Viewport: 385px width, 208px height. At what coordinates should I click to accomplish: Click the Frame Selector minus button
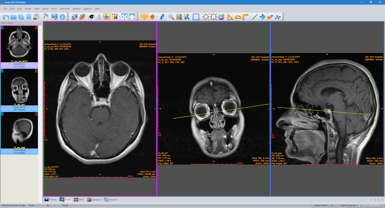pos(359,205)
